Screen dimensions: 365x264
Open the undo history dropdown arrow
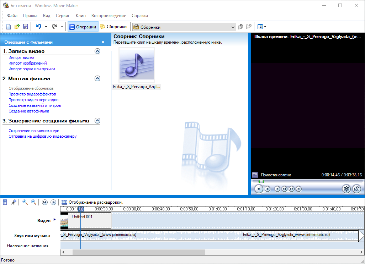click(x=46, y=27)
